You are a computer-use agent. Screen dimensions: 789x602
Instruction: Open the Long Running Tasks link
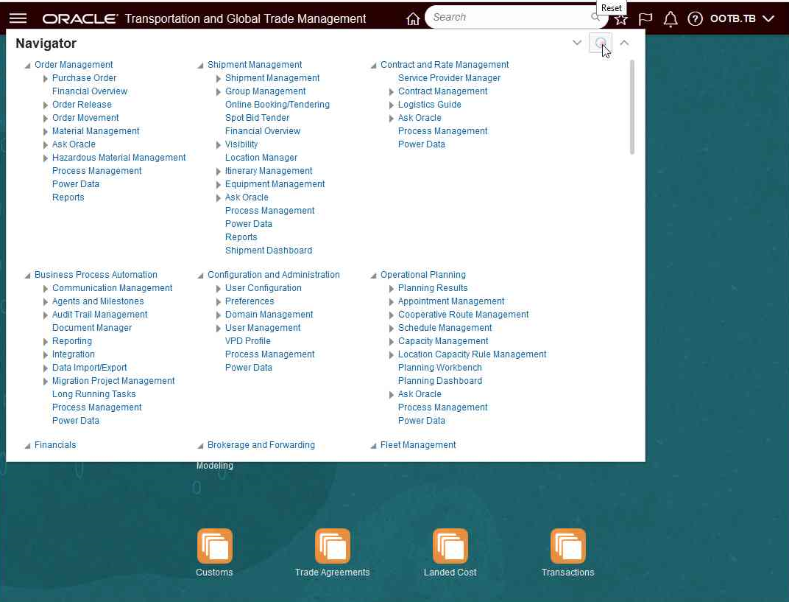coord(94,394)
